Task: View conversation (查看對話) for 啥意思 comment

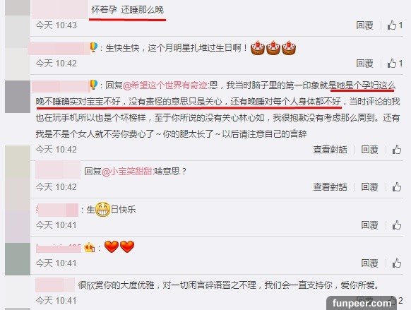Action: pyautogui.click(x=330, y=187)
